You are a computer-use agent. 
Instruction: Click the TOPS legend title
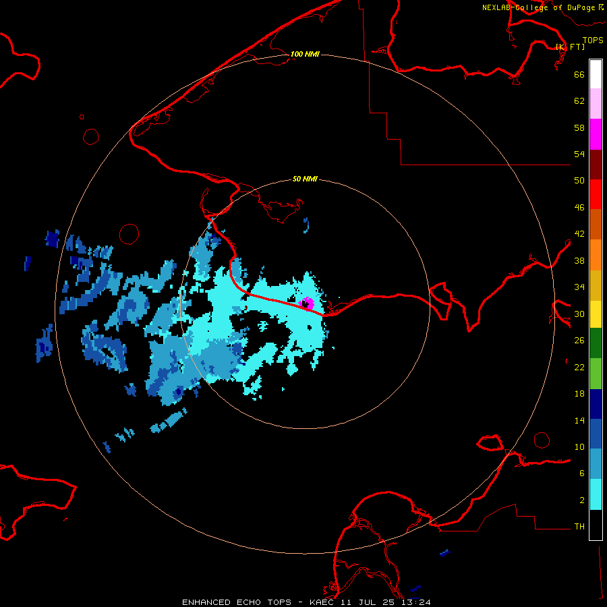[593, 40]
